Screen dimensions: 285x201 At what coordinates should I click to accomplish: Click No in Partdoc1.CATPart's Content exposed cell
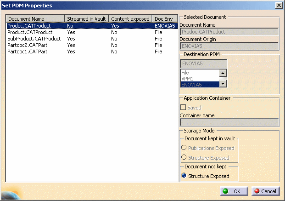(x=114, y=52)
